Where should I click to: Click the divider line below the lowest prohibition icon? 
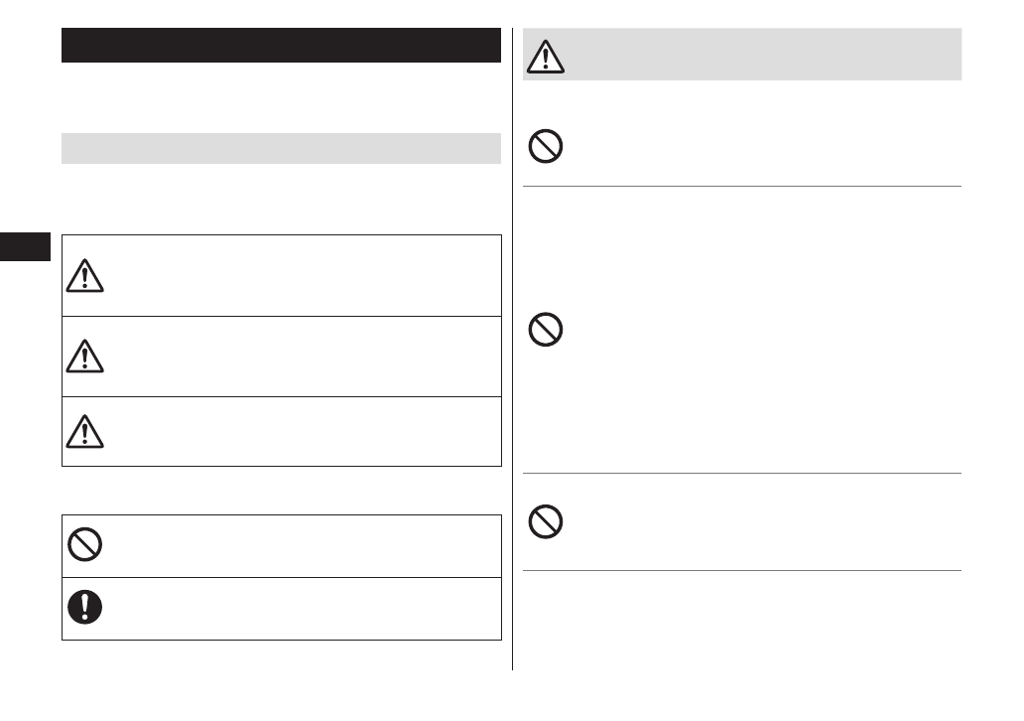[x=742, y=570]
